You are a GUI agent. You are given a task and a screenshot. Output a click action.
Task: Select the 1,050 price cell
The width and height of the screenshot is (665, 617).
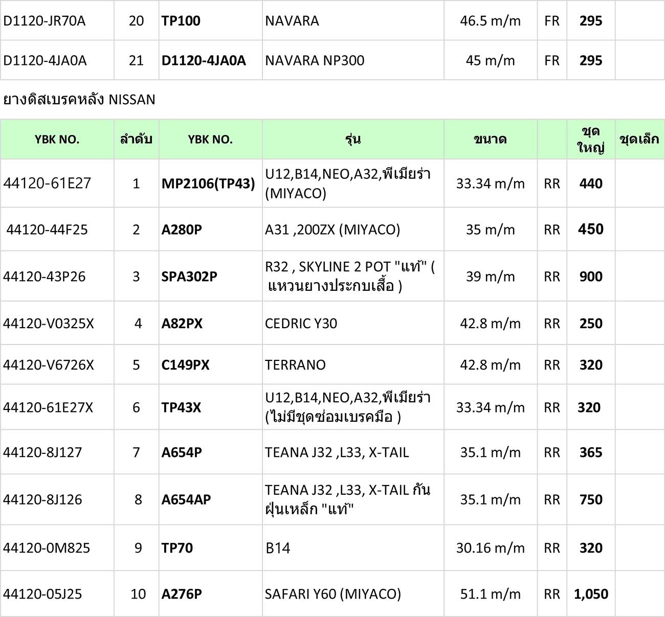591,593
